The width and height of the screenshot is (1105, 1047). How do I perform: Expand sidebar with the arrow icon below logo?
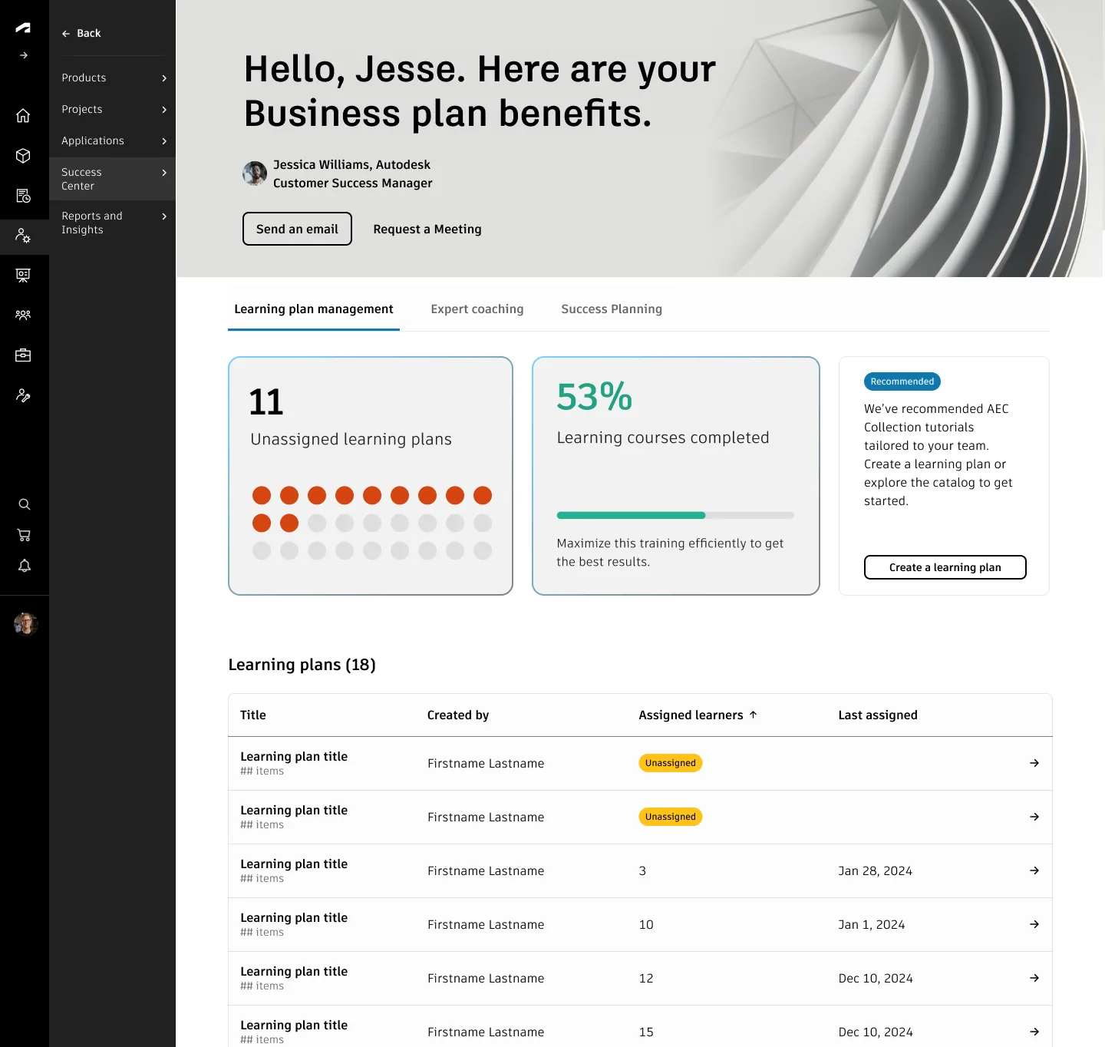24,55
